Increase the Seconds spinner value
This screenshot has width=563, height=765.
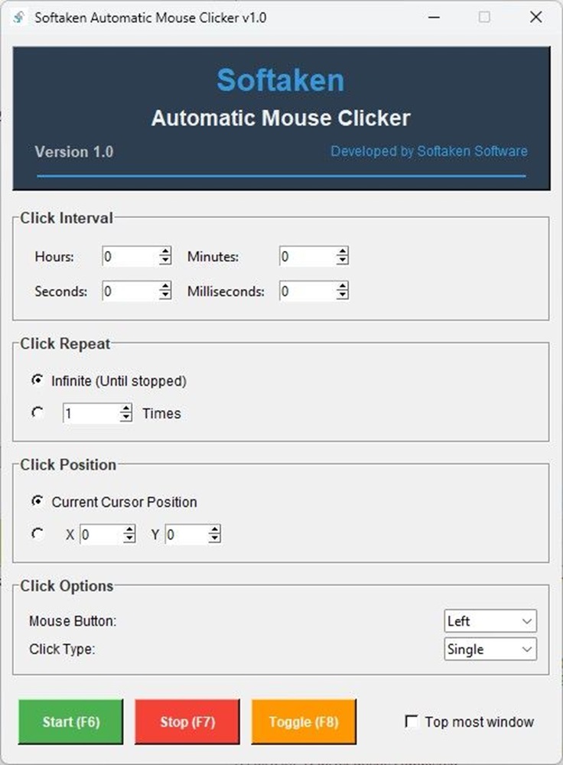click(165, 287)
